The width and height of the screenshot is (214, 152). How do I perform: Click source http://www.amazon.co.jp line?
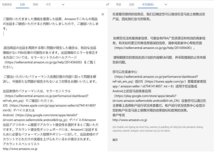click(x=20, y=149)
